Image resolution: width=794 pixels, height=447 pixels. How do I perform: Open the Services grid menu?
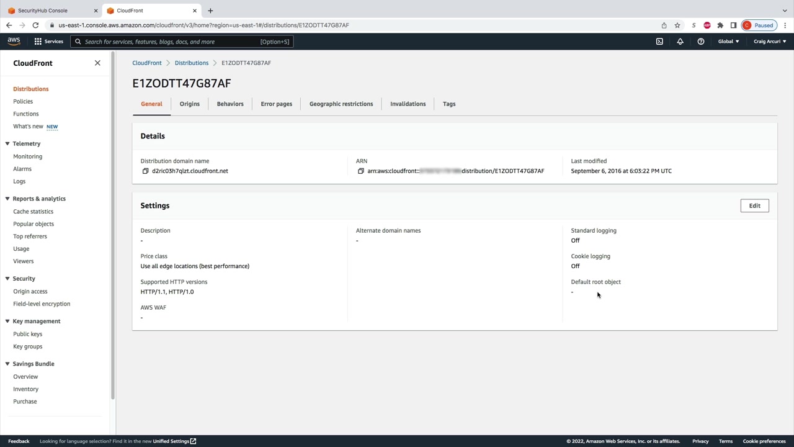click(48, 42)
